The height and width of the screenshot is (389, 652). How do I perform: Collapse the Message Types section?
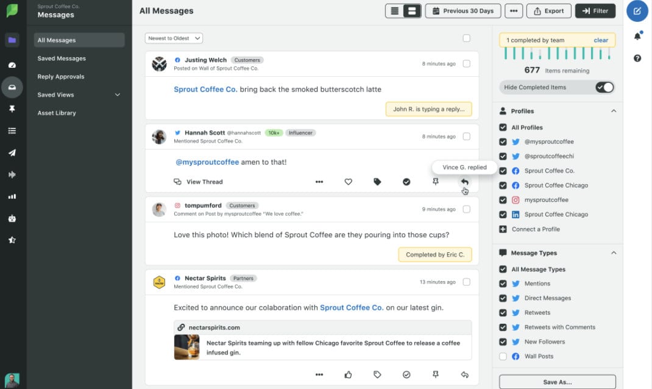pos(614,253)
